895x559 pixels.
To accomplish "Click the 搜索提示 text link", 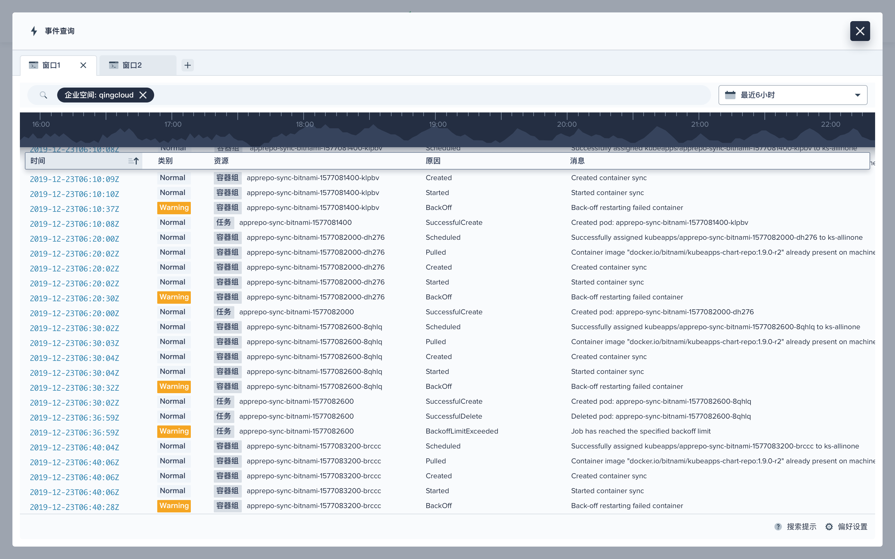I will [801, 526].
